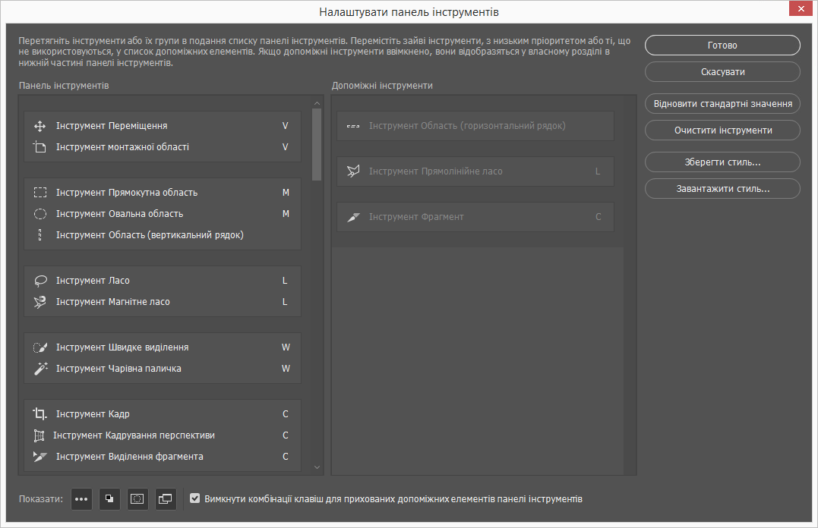
Task: Click the Elliptical Marquee (Овальна область) icon
Action: point(41,214)
